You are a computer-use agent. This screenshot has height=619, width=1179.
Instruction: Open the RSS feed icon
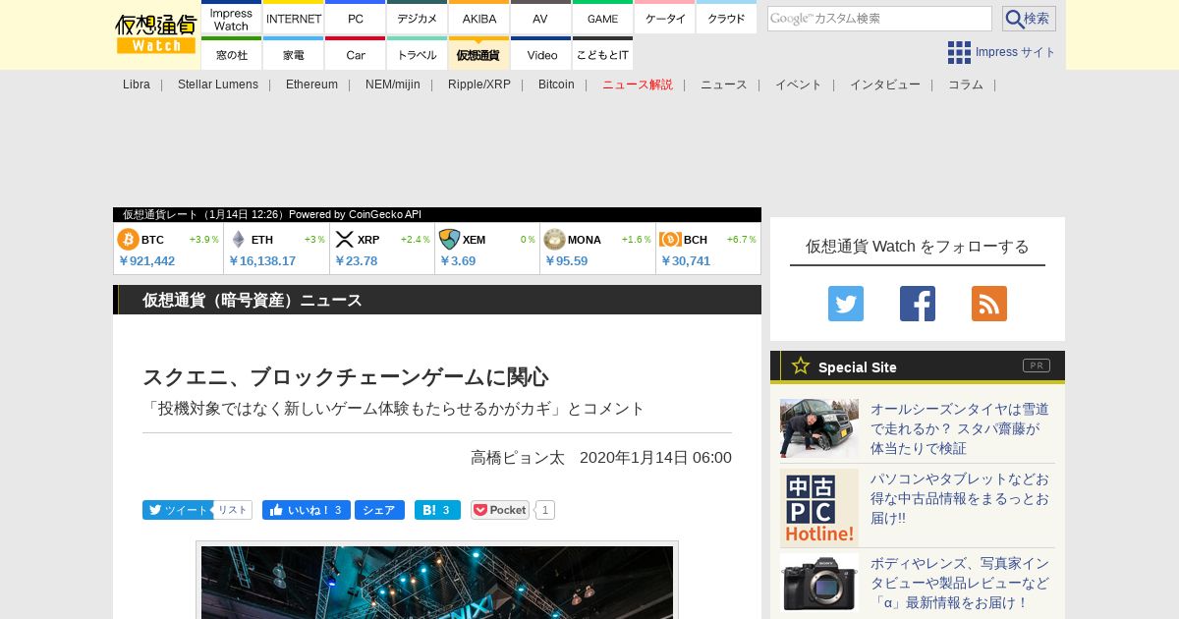[989, 304]
